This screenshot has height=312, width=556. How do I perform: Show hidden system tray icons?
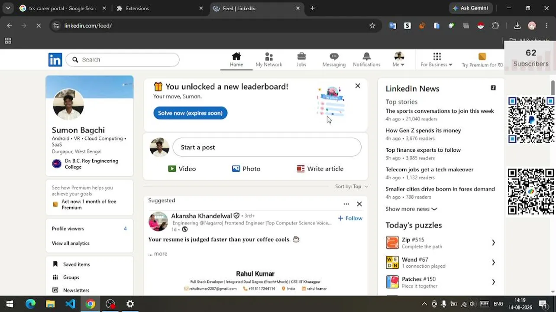424,304
